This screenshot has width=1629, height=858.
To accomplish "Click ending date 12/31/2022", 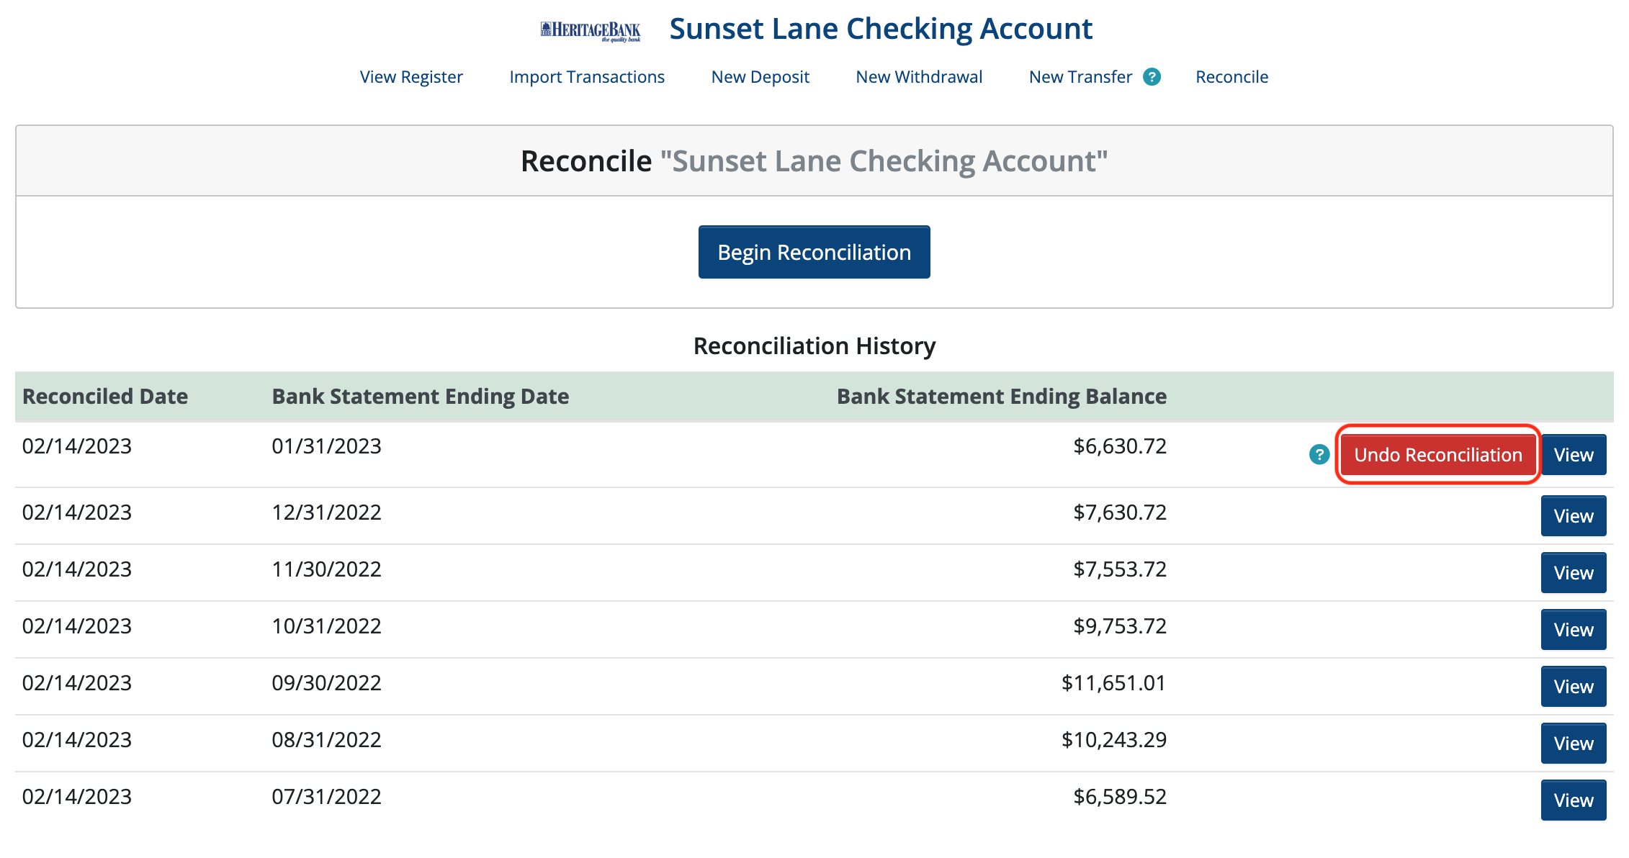I will point(326,512).
